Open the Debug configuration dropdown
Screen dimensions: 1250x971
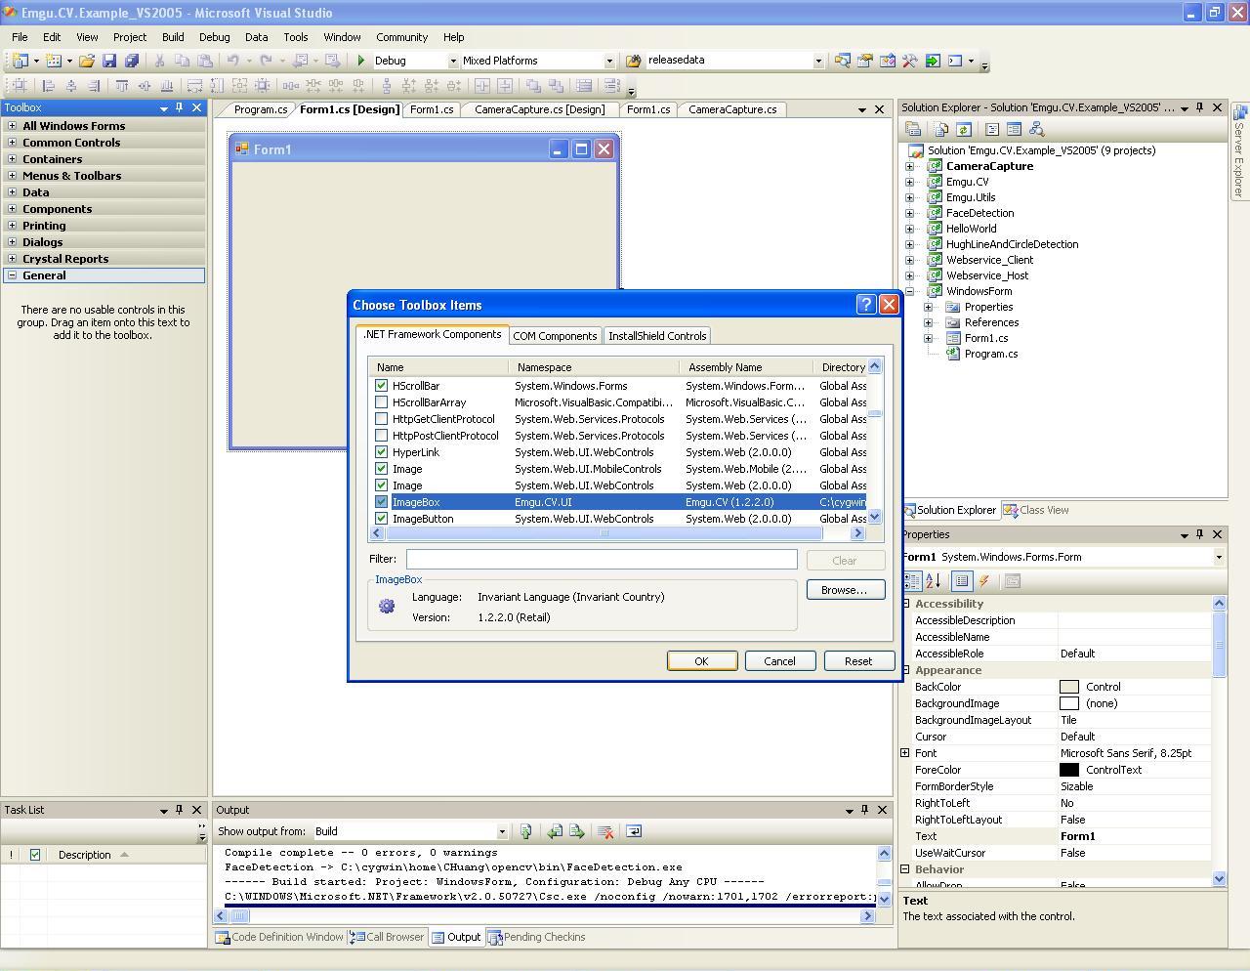tap(452, 61)
